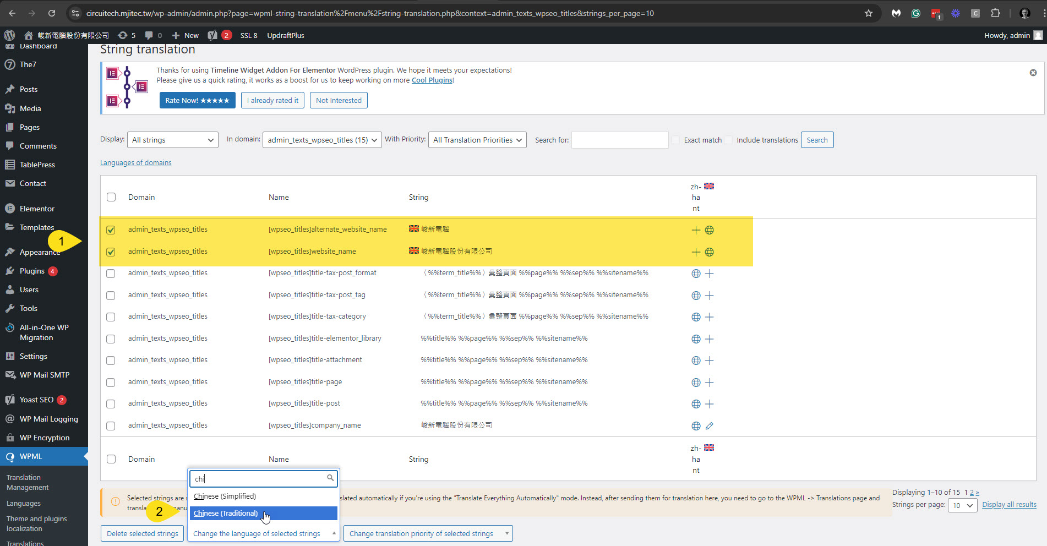The height and width of the screenshot is (546, 1047).
Task: Click the Search button
Action: (x=817, y=140)
